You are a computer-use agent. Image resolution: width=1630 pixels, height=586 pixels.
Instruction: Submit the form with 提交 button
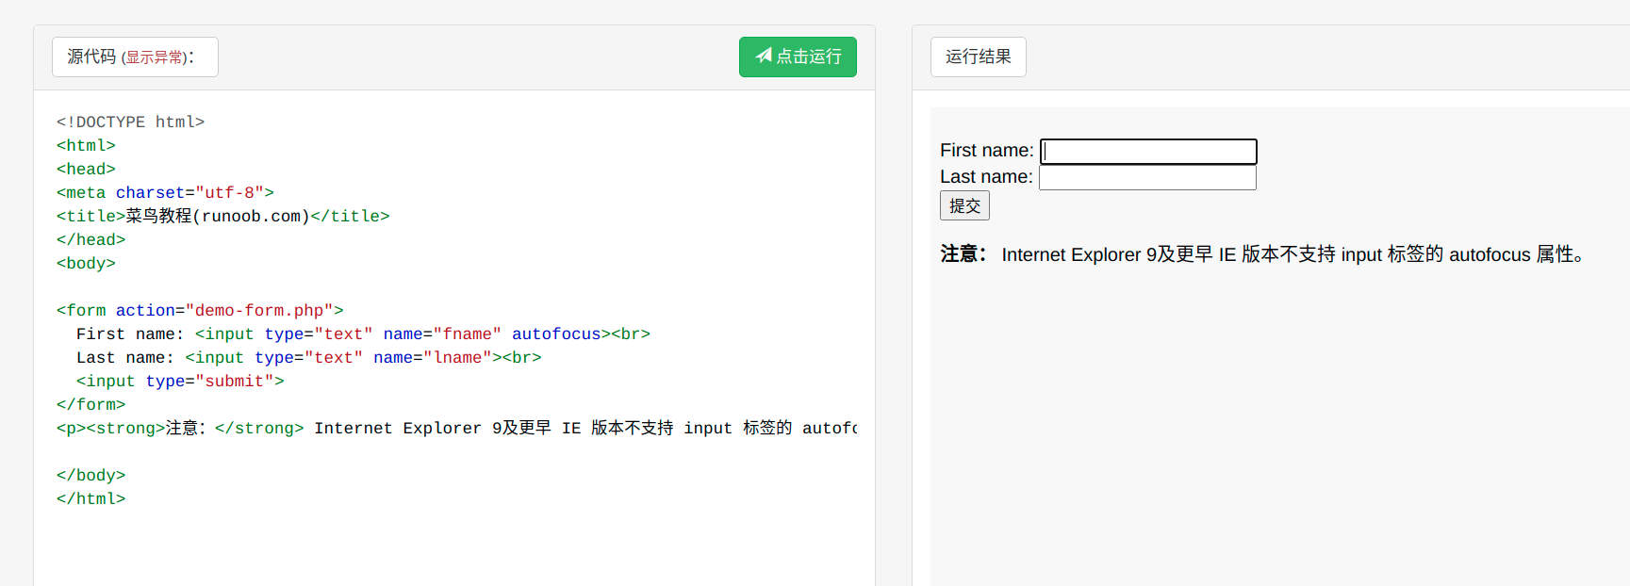click(x=964, y=205)
